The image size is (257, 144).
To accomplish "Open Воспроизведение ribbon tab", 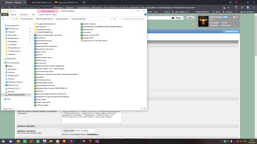I will pyautogui.click(x=48, y=11).
